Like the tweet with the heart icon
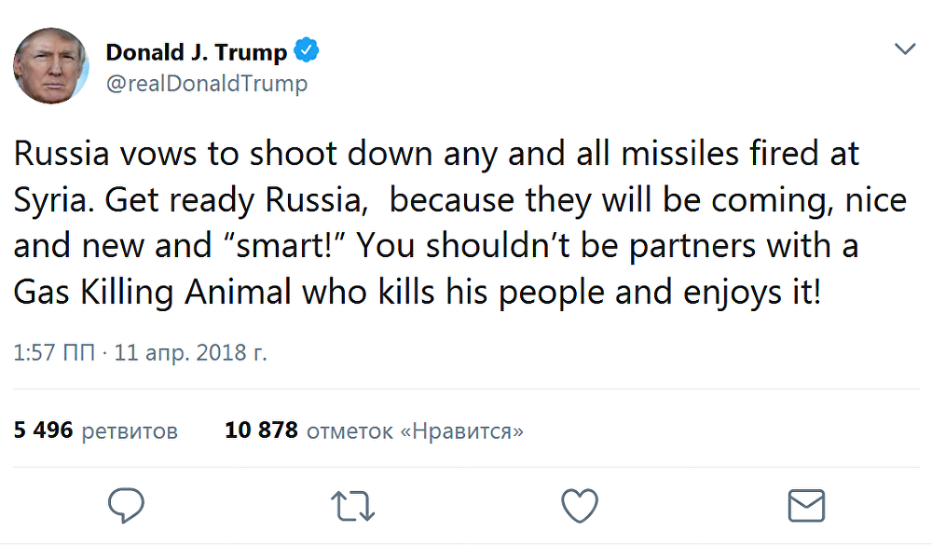This screenshot has width=932, height=559. coord(579,505)
